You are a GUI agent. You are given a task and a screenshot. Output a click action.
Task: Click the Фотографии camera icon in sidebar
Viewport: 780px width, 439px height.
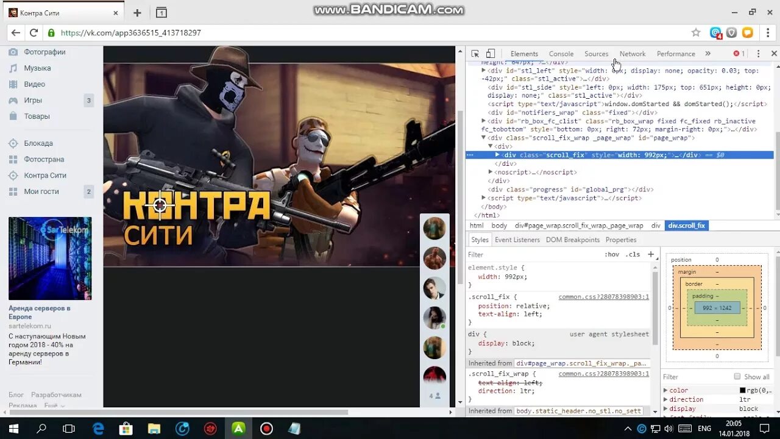13,52
